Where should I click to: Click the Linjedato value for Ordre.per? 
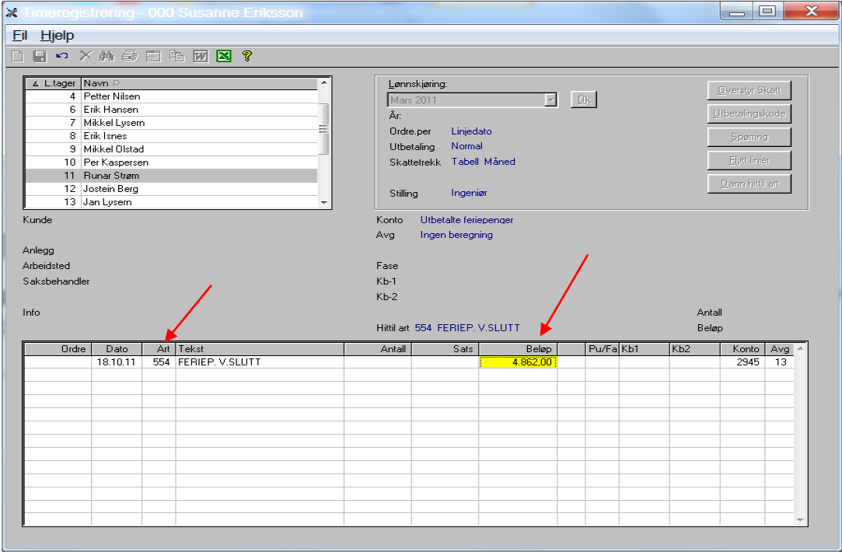[471, 131]
